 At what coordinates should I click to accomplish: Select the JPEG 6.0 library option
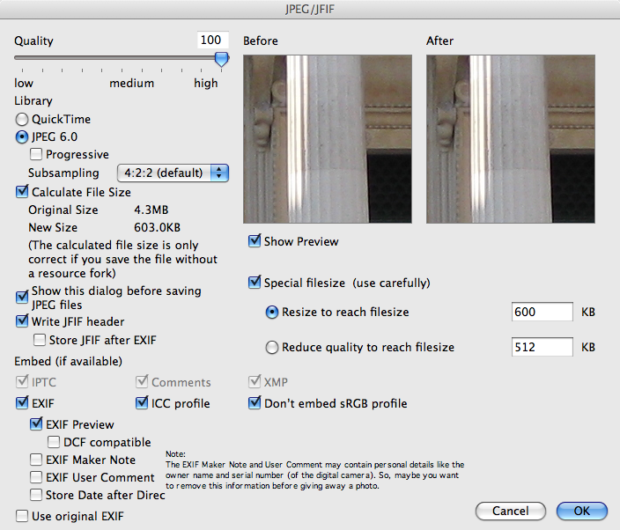coord(22,136)
